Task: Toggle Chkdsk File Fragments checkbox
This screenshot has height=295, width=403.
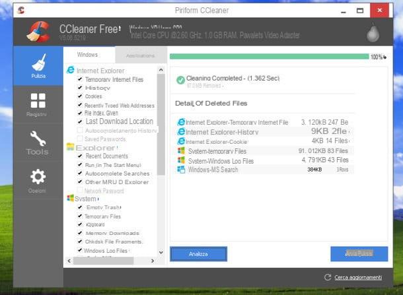Action: [80, 242]
